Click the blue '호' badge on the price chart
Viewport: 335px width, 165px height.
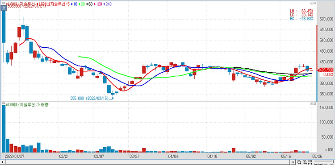coord(4,8)
